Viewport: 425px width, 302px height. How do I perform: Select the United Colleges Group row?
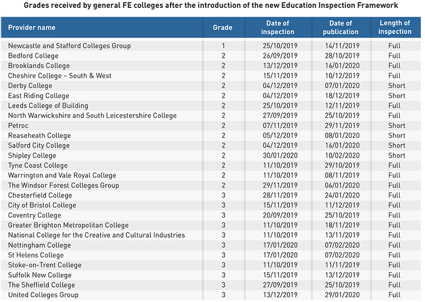[210, 295]
